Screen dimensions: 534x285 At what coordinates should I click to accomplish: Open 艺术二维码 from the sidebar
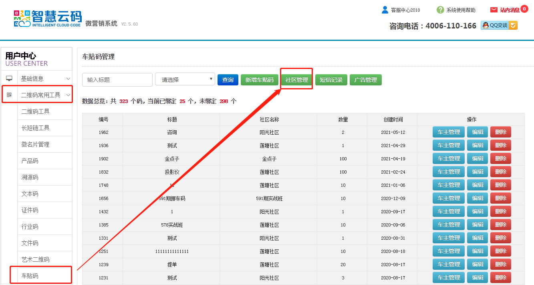tap(35, 259)
